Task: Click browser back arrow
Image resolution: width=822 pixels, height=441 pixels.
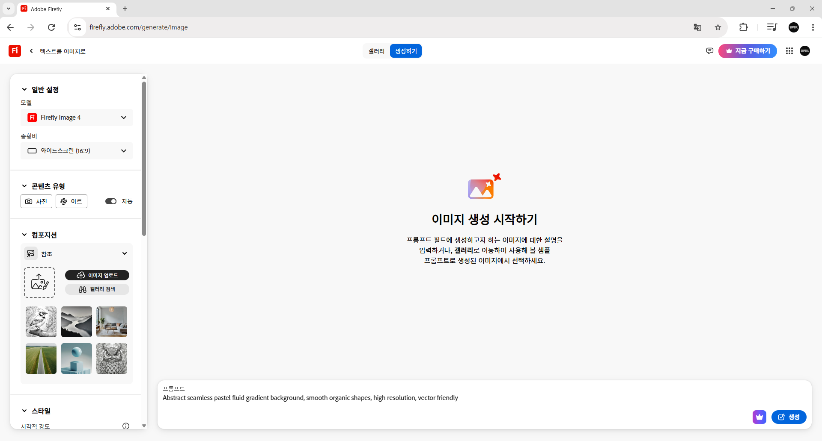Action: 10,27
